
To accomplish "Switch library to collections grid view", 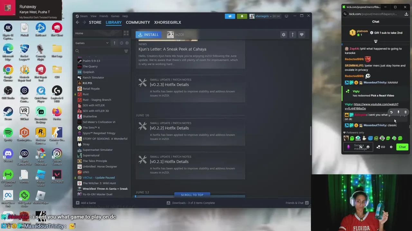I will 126,33.
